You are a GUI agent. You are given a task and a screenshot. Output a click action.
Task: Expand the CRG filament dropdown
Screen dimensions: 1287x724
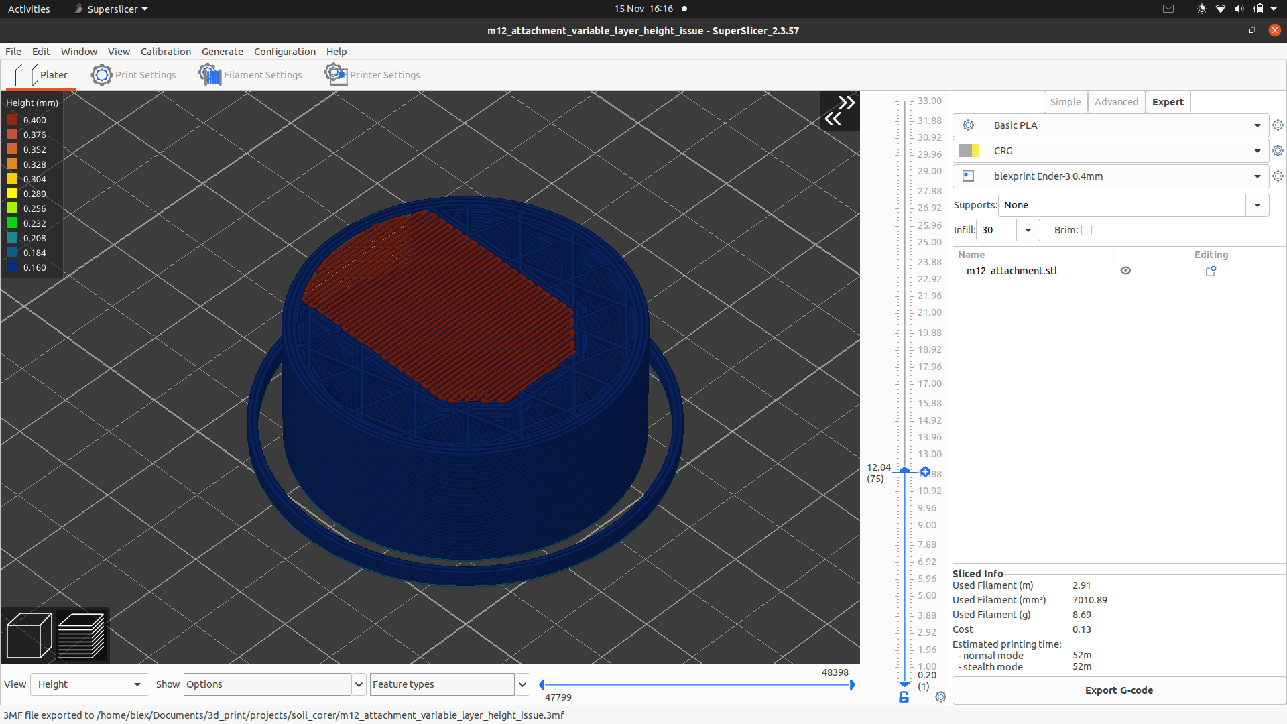click(x=1257, y=151)
